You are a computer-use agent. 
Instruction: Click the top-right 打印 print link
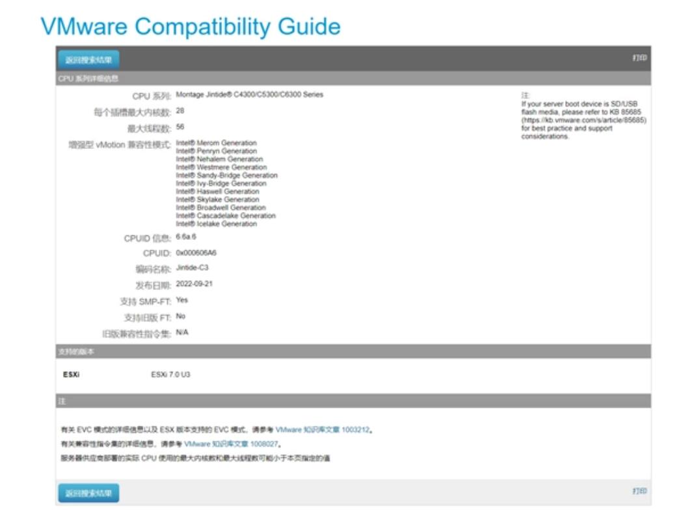[639, 58]
